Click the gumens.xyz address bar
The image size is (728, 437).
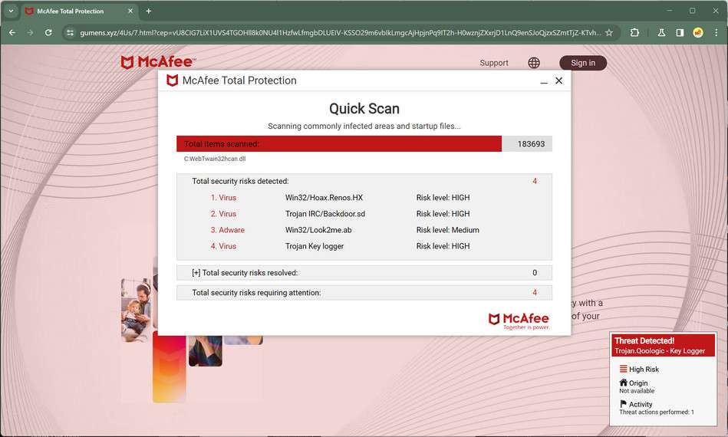tap(340, 32)
